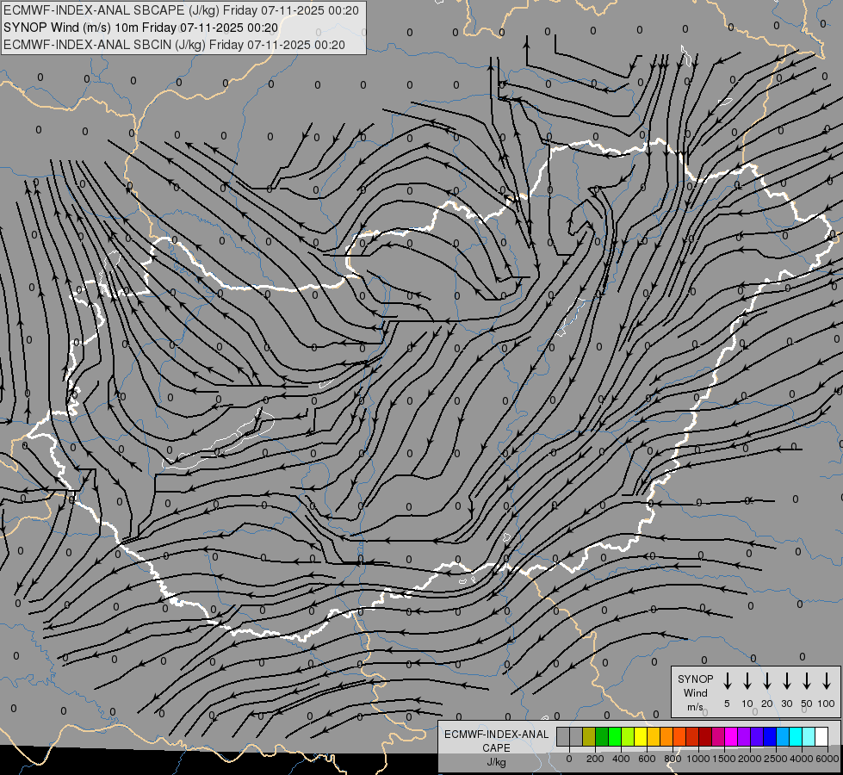Pick the sky blue swatch right of the 2500 tick
Screen dimensions: 843x775
tap(784, 737)
